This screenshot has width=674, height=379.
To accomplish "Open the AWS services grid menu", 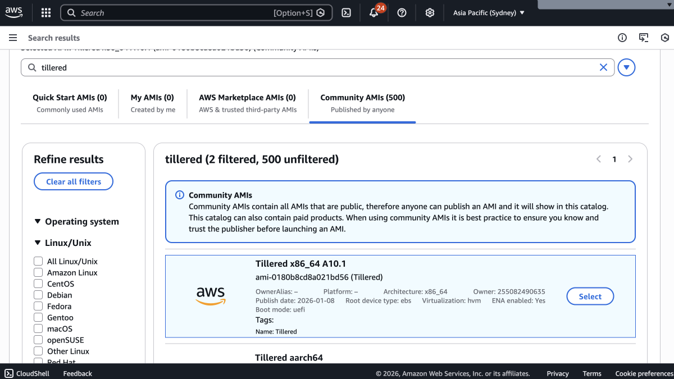I will (46, 13).
